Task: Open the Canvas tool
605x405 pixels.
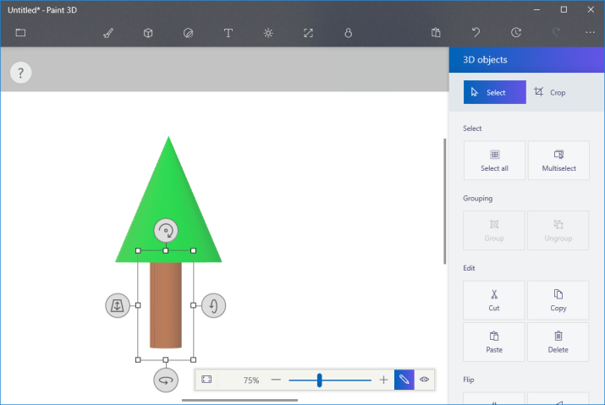Action: tap(308, 33)
